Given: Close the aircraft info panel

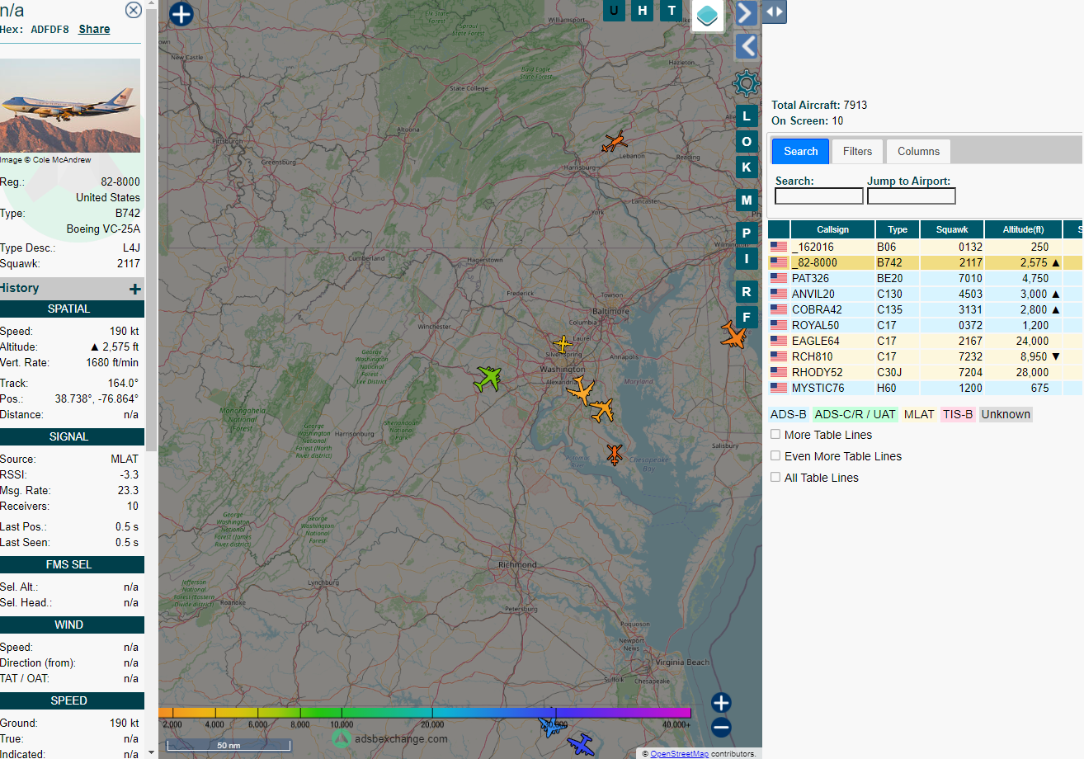Looking at the screenshot, I should [133, 10].
